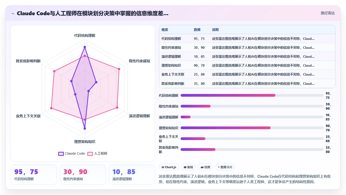This screenshot has height=195, width=346.
Task: Click radar axis label 跨系统影响判断
Action: (x=28, y=61)
